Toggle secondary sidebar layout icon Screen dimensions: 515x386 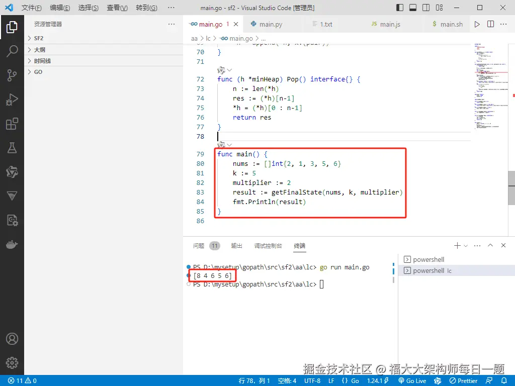click(x=426, y=8)
